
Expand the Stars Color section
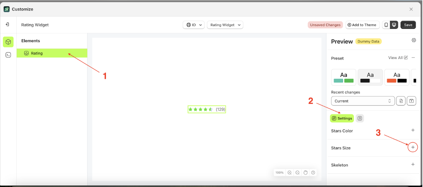click(413, 130)
